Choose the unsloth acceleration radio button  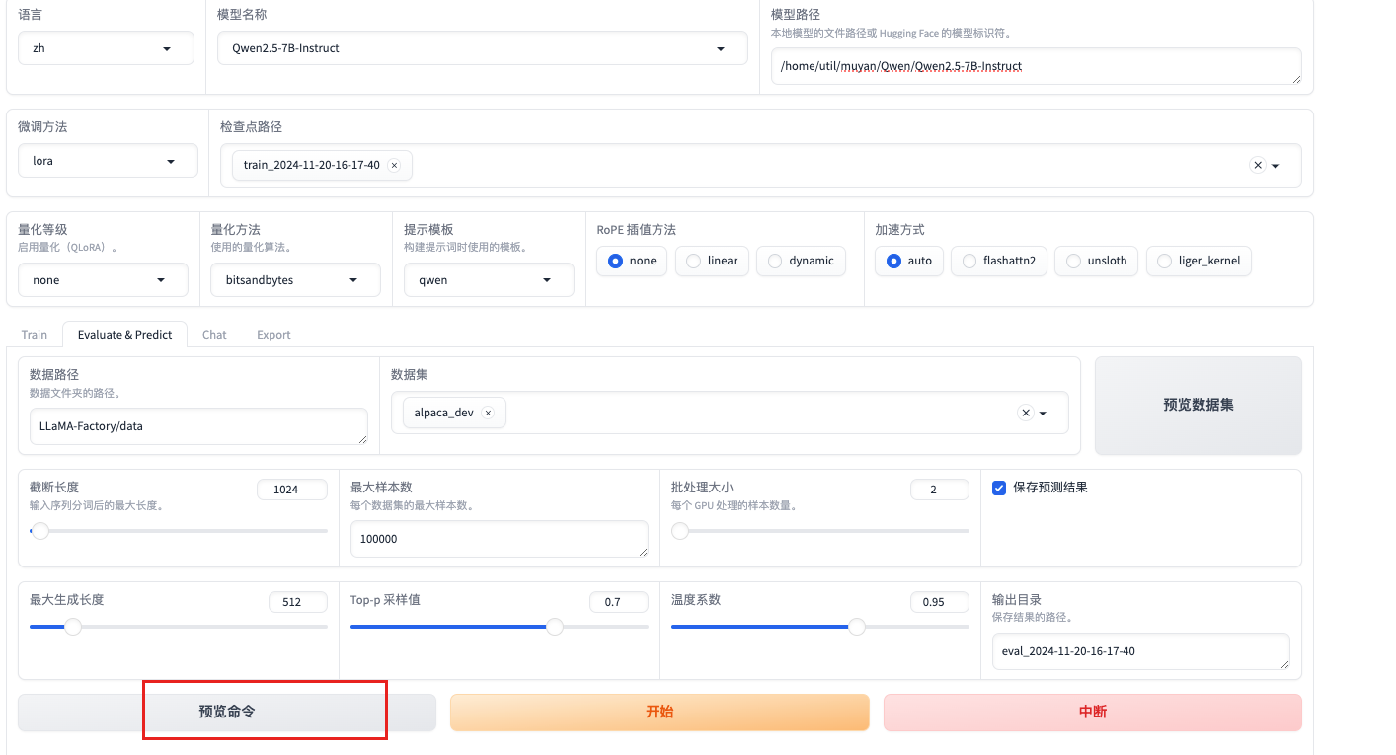(x=1096, y=261)
